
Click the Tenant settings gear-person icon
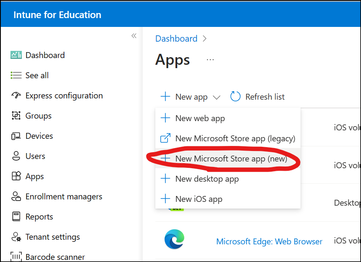click(x=16, y=237)
